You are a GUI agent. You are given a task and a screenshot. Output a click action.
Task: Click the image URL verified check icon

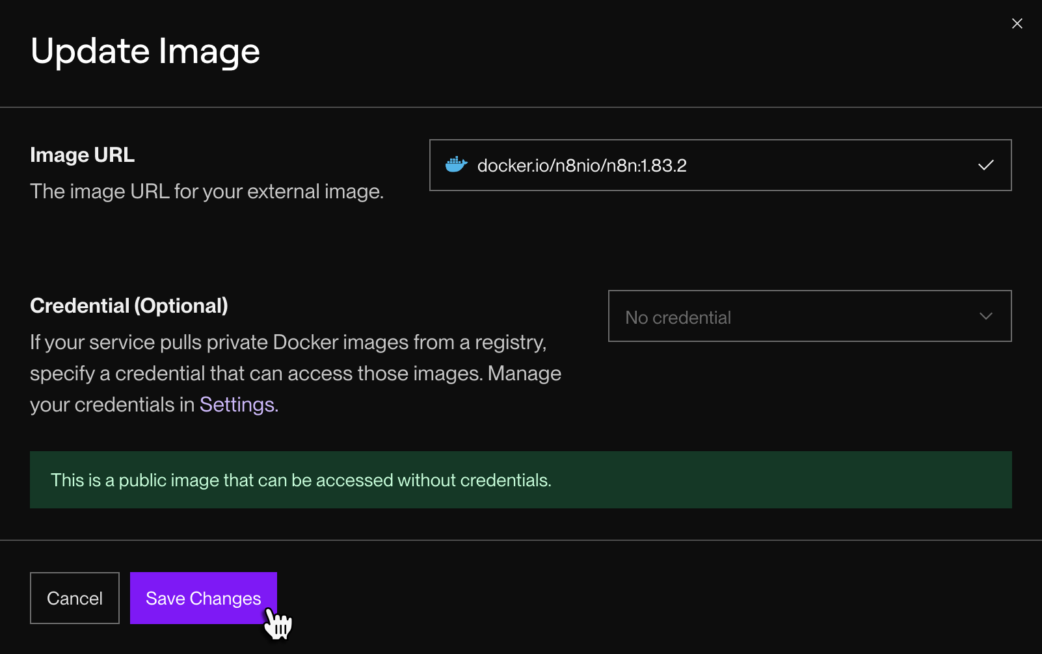click(x=986, y=164)
